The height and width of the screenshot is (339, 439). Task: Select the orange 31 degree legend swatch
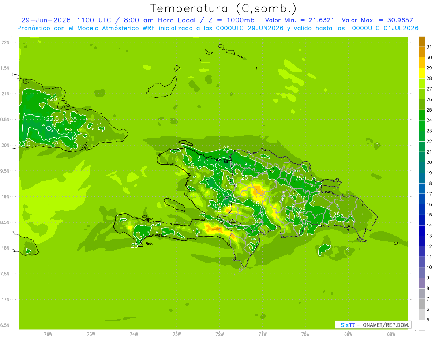pos(422,42)
